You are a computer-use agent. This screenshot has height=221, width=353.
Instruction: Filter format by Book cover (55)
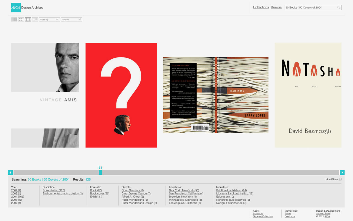100,193
